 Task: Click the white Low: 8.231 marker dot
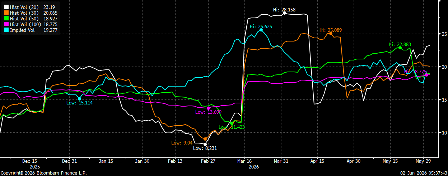(205, 144)
